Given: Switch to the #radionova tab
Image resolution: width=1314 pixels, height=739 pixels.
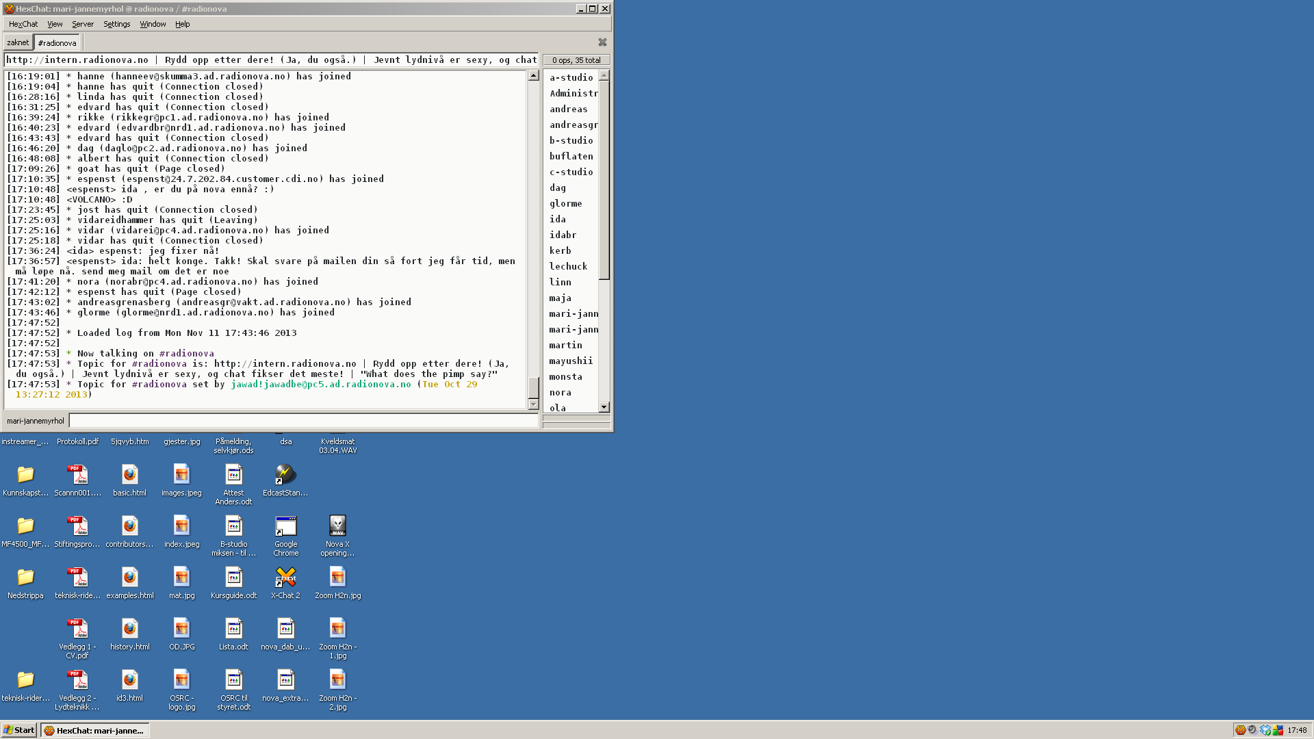Looking at the screenshot, I should (x=57, y=42).
